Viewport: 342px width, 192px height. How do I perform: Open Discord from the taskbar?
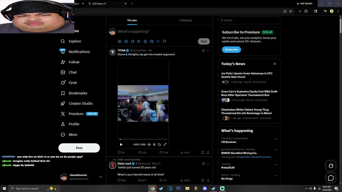click(205, 189)
